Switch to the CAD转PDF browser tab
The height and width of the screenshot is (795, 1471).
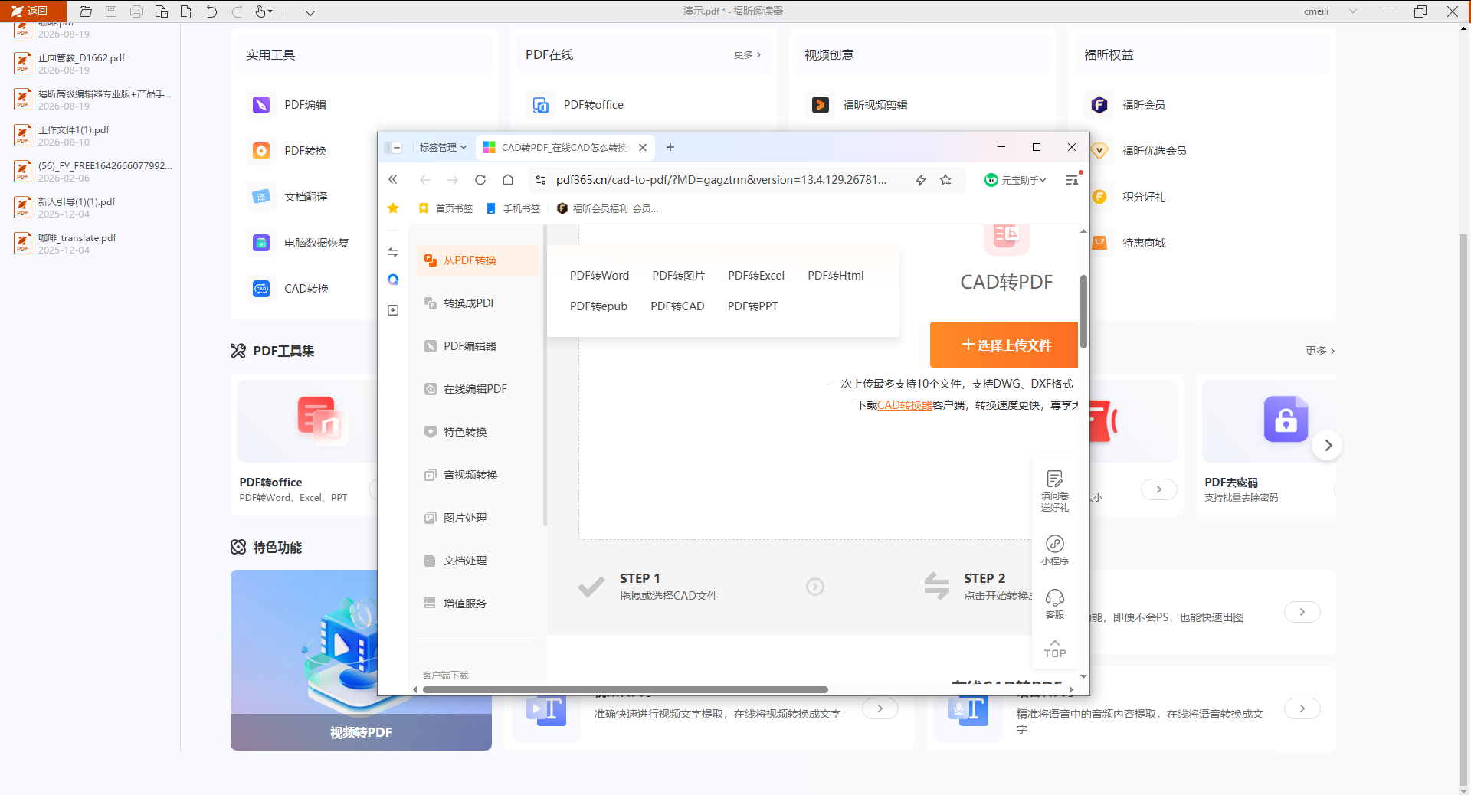[x=564, y=148]
